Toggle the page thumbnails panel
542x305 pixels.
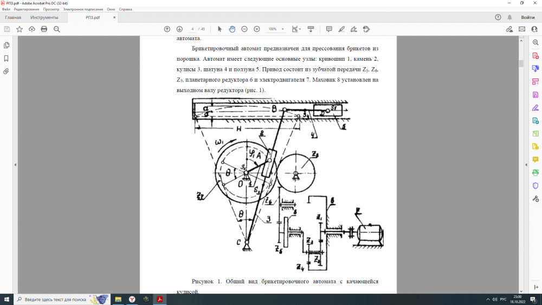coord(7,45)
